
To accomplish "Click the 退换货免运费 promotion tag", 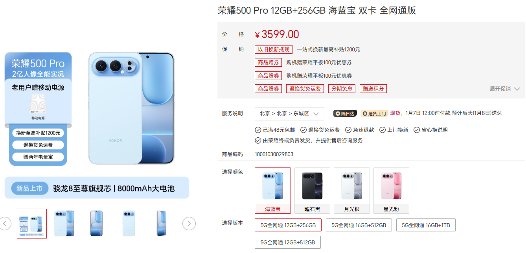I will (305, 89).
